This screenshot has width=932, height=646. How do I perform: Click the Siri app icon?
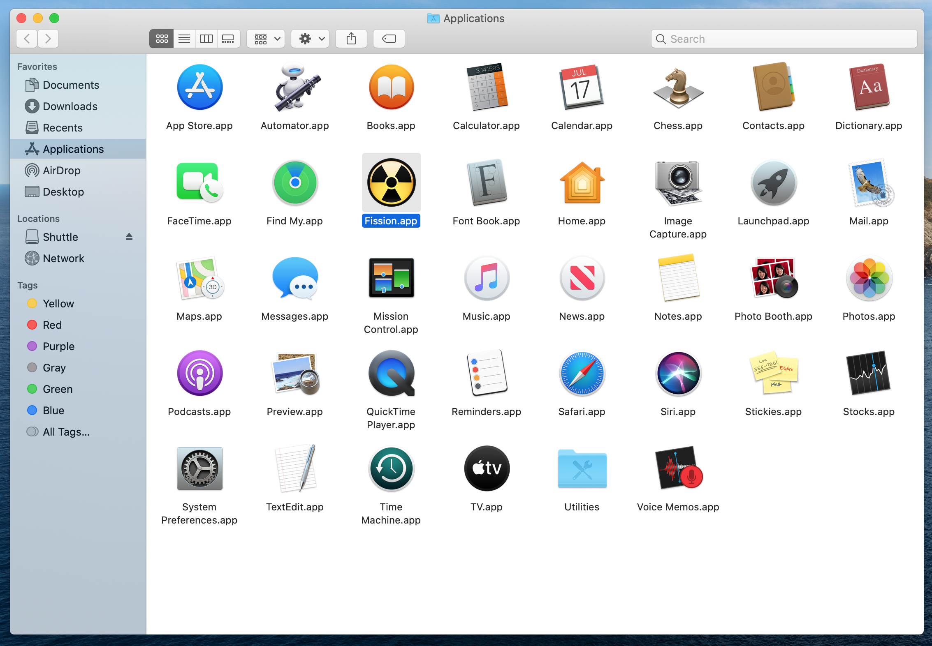point(678,373)
